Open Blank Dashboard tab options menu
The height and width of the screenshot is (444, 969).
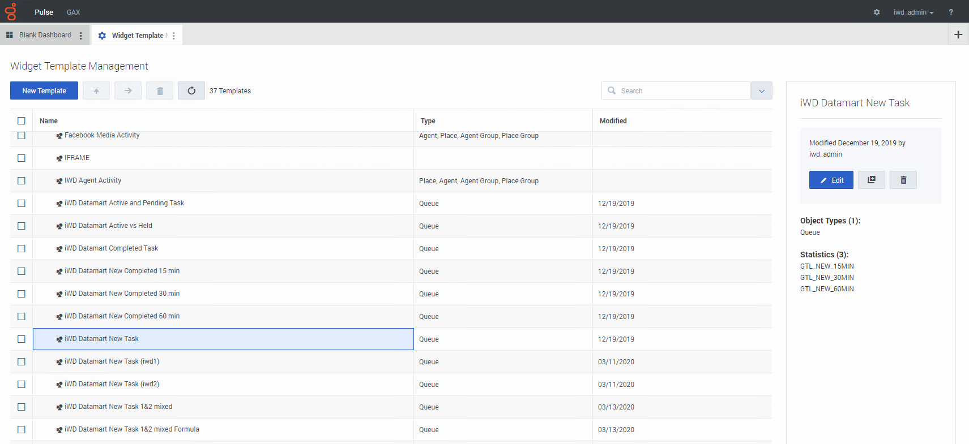81,36
